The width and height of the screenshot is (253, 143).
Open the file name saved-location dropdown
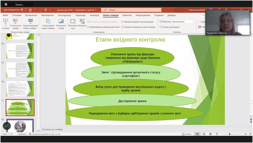pos(96,10)
